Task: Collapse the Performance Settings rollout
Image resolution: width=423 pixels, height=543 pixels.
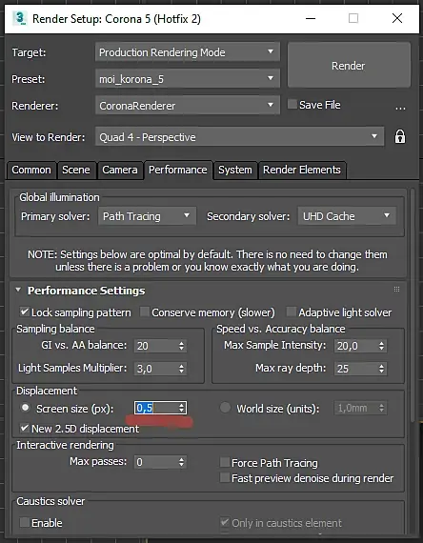Action: [18, 290]
